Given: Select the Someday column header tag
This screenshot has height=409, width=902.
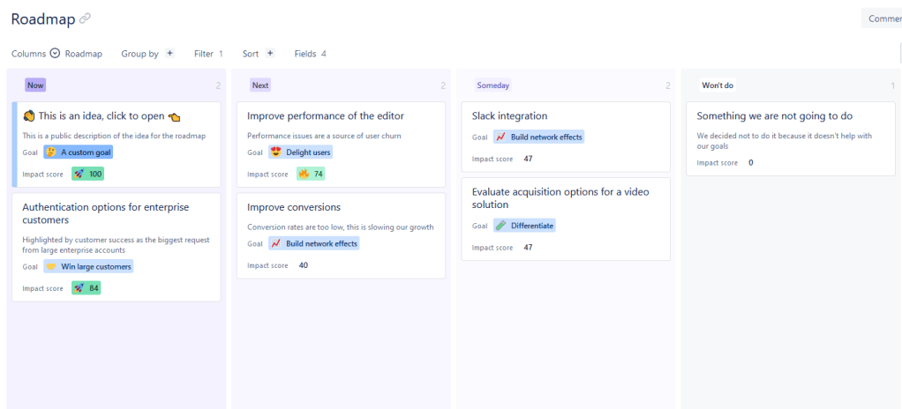Looking at the screenshot, I should (x=493, y=86).
